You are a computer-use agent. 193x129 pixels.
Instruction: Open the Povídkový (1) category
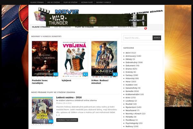click(132, 120)
